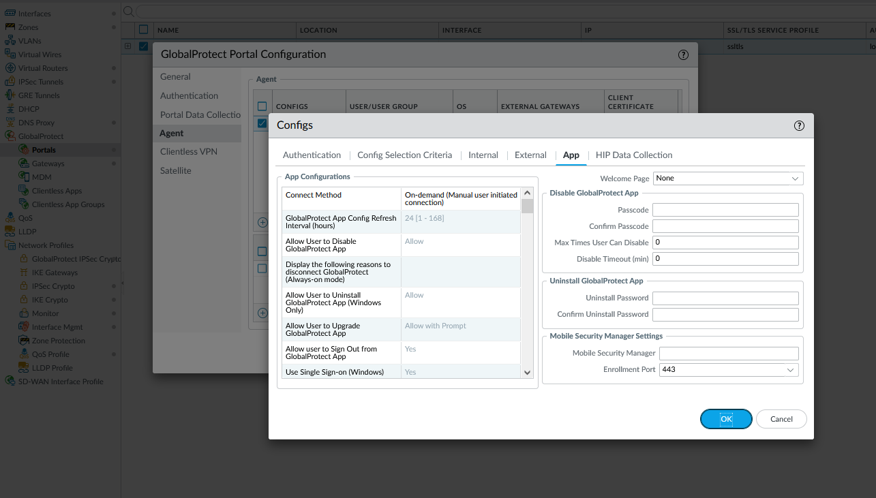Click the search magnifier icon
Screen dimensions: 876x498
pos(128,11)
